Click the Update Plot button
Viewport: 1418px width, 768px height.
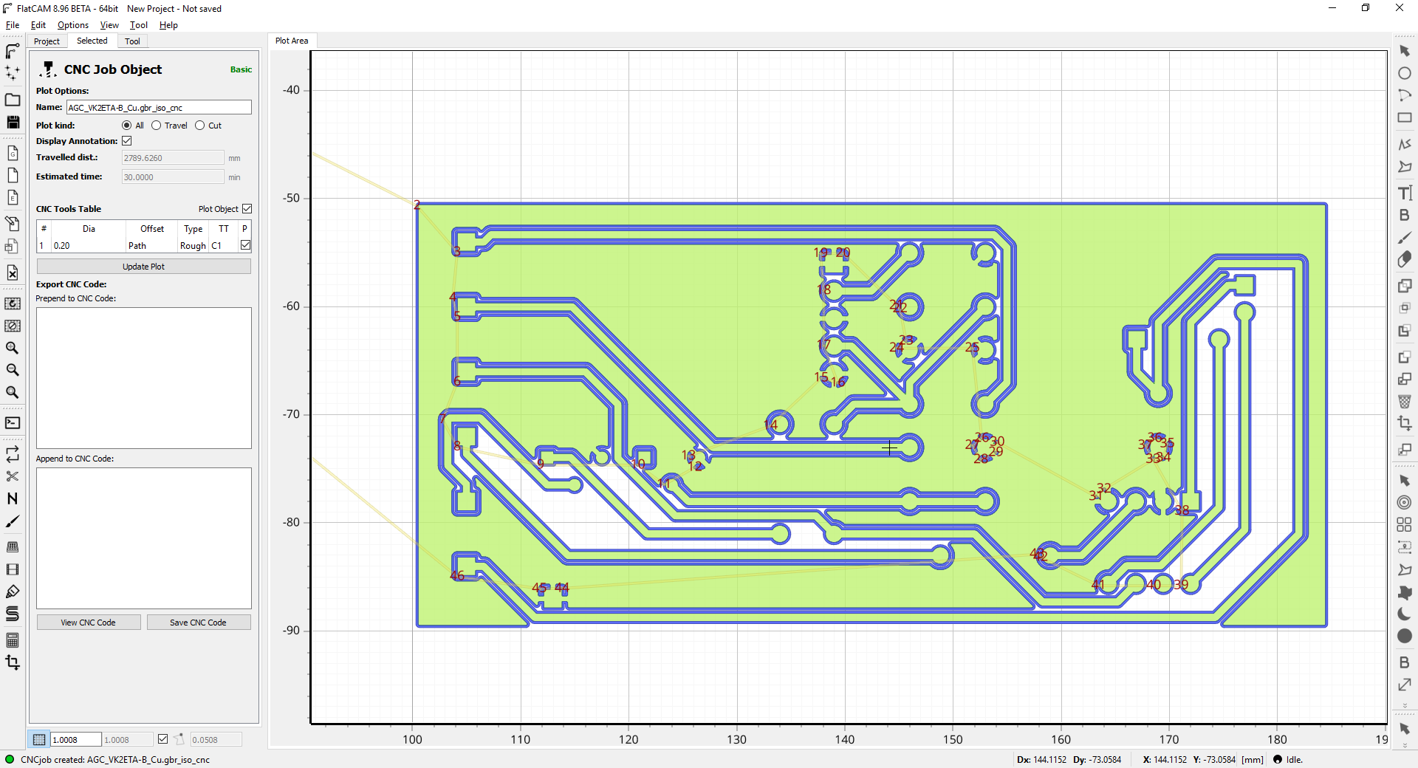click(x=143, y=267)
